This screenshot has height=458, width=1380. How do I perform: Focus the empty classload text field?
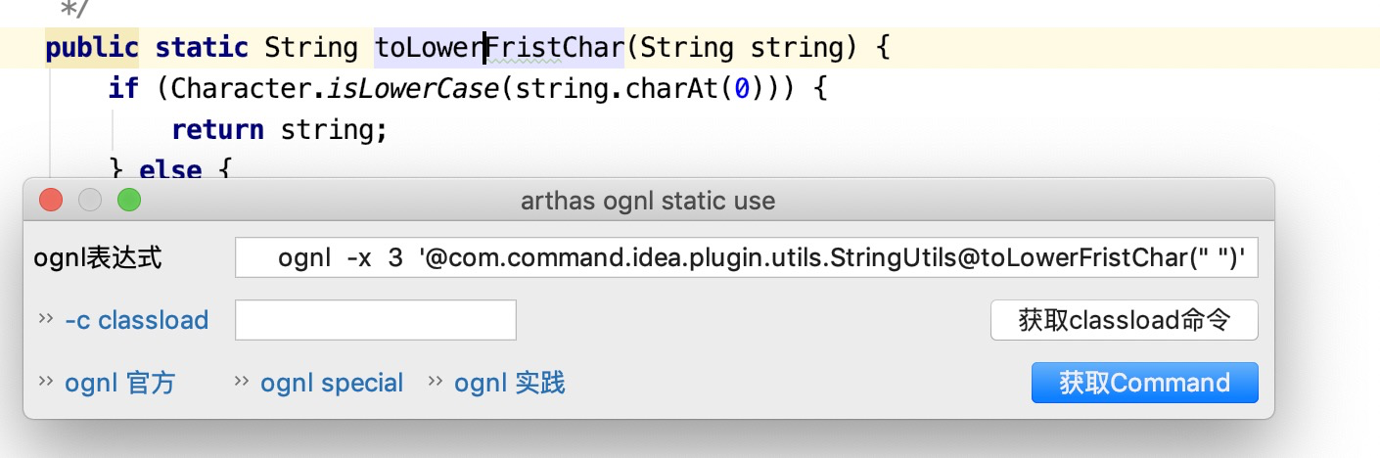376,320
